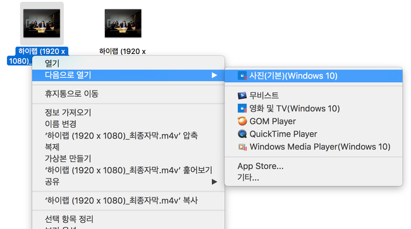Image resolution: width=411 pixels, height=229 pixels.
Task: Open the 공유 menu entry
Action: (128, 182)
